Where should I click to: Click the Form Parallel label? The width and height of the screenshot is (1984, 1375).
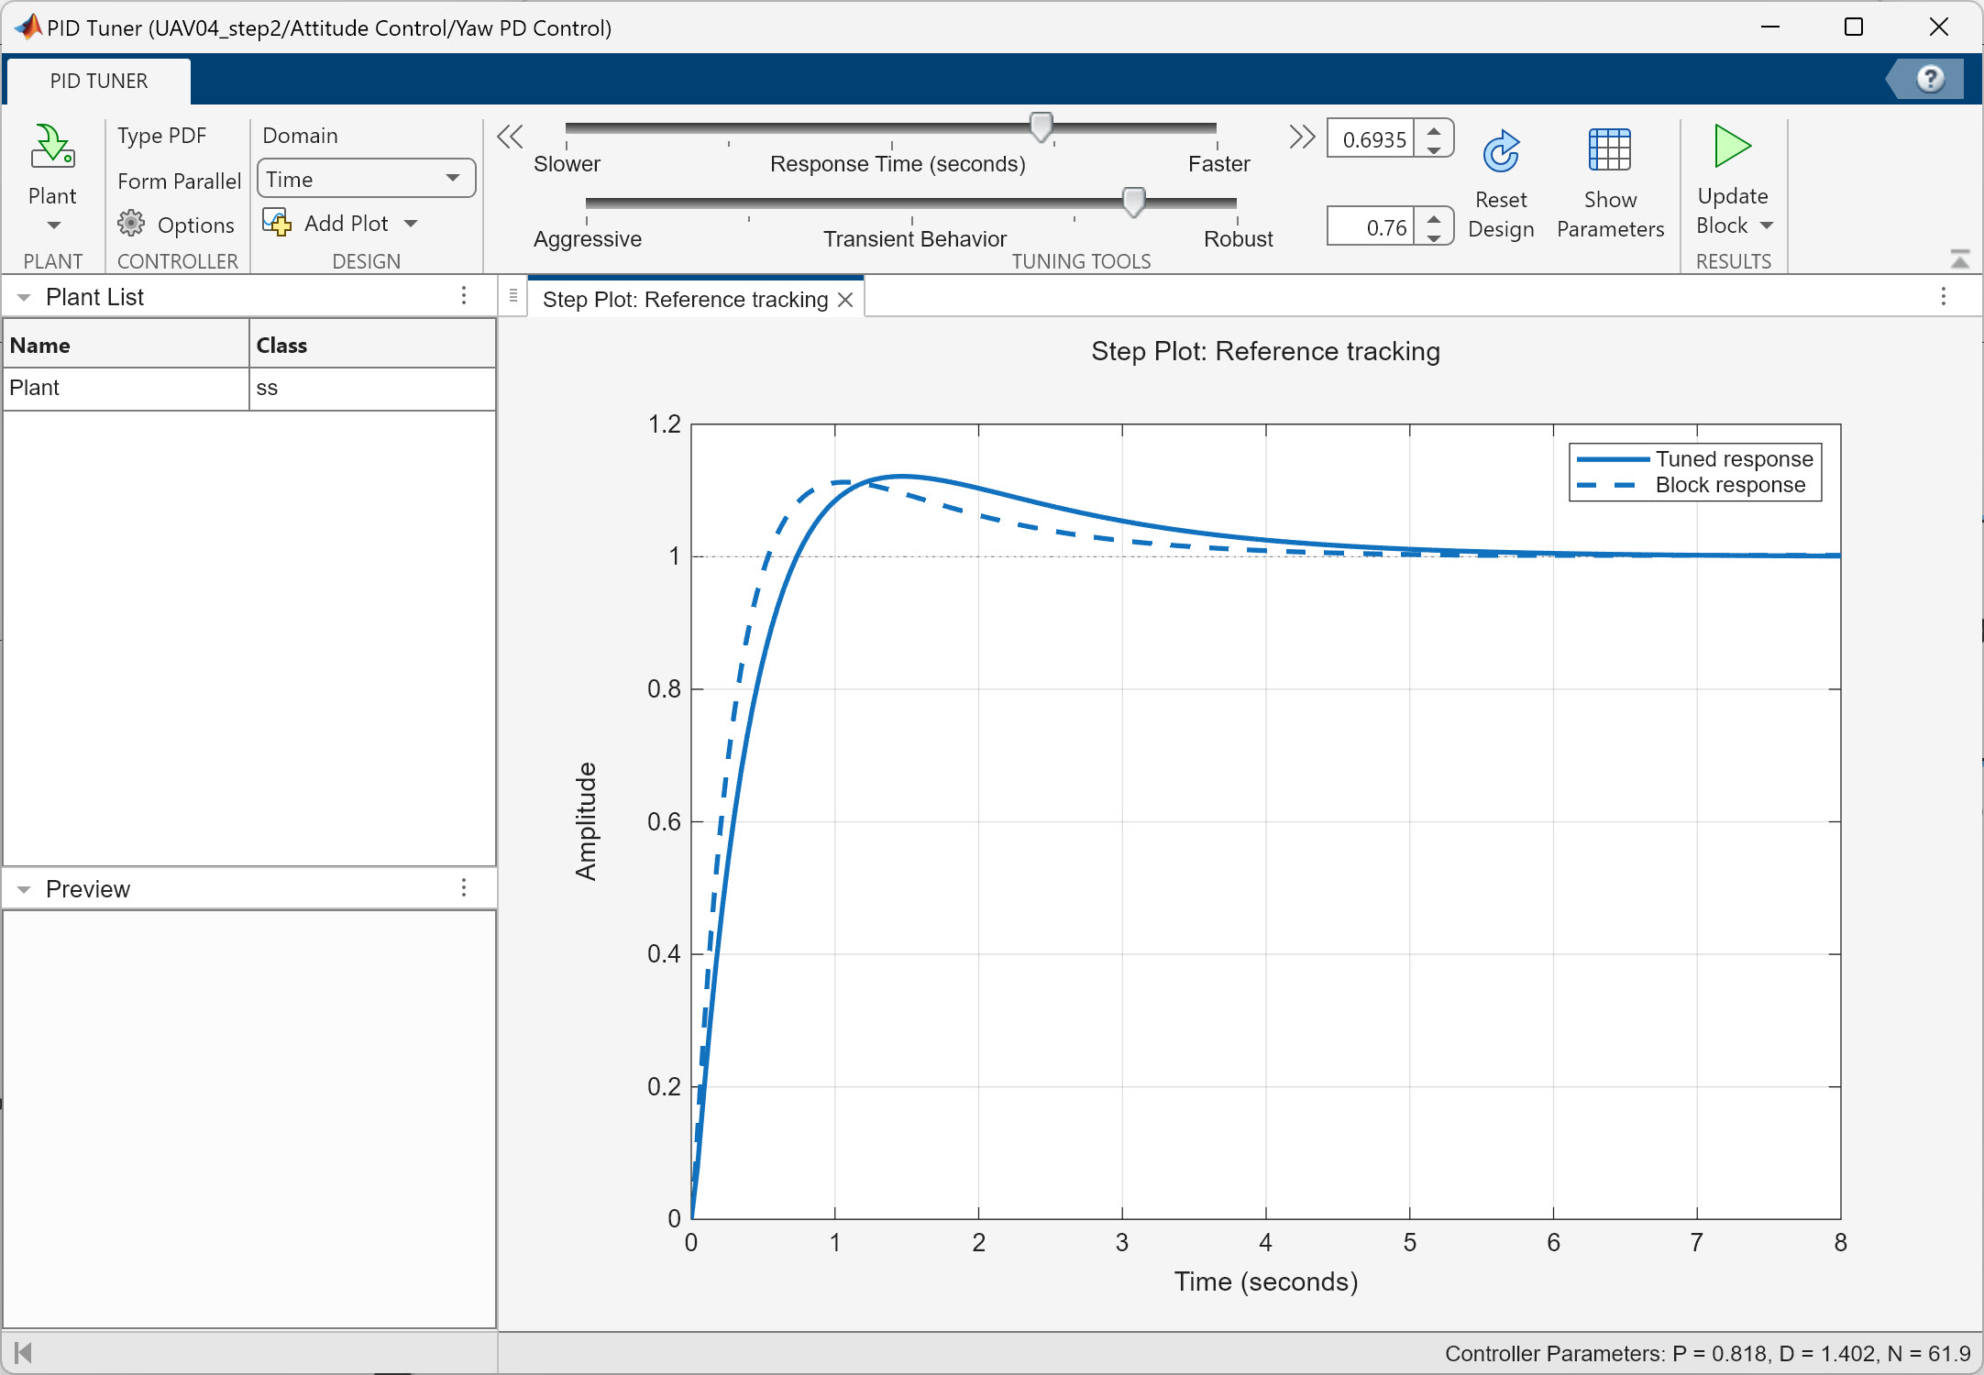[179, 181]
